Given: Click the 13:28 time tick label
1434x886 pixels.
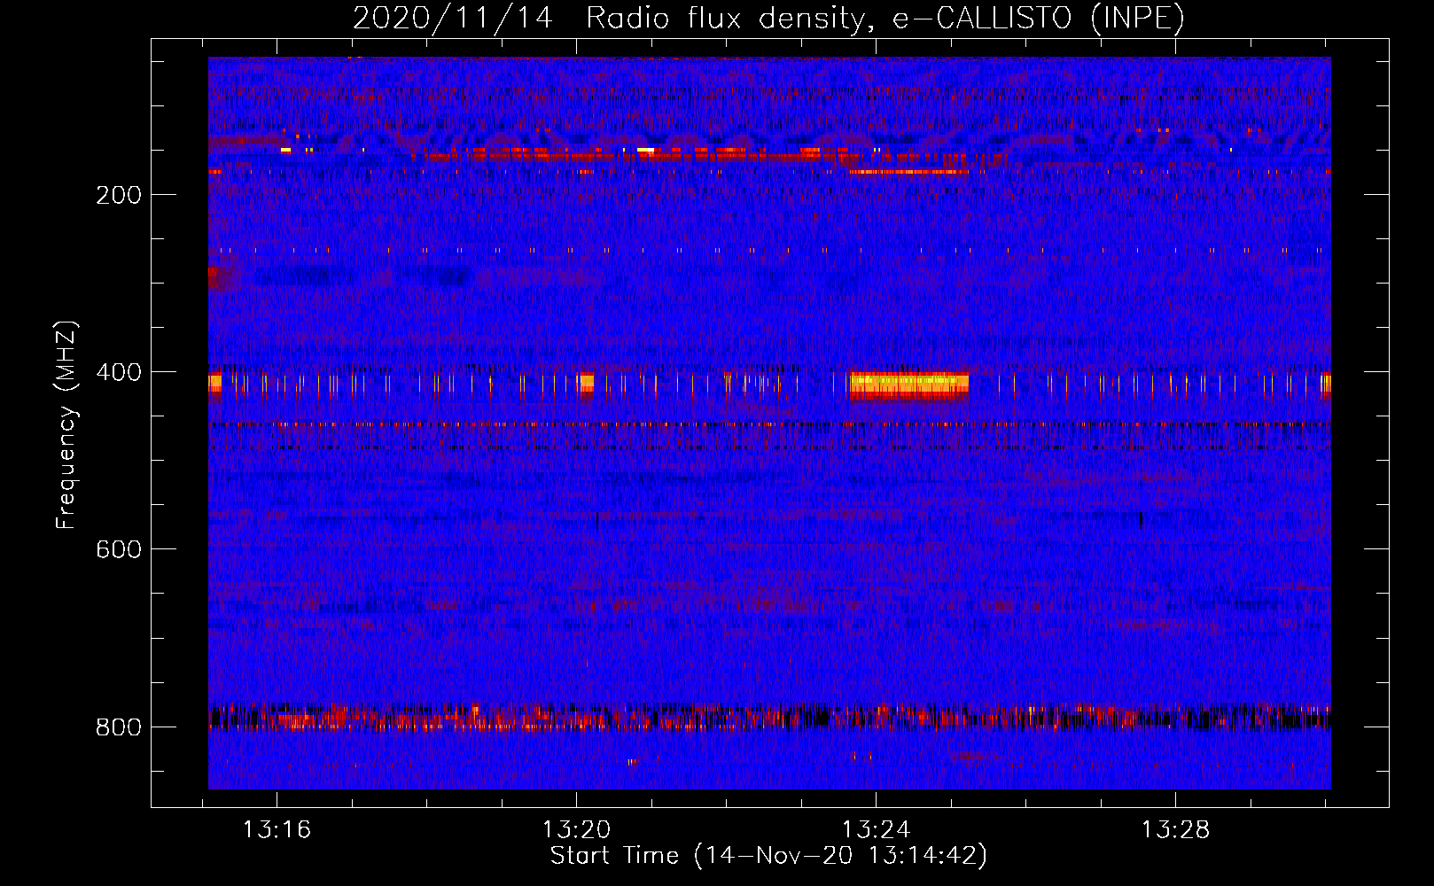Looking at the screenshot, I should click(1175, 830).
